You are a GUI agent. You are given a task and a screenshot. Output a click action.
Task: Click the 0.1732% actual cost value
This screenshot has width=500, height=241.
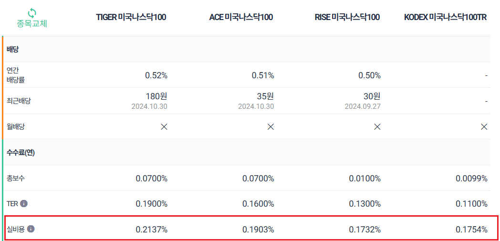click(365, 230)
